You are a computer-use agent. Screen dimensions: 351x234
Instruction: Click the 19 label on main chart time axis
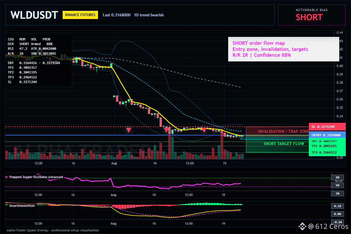coord(225,163)
